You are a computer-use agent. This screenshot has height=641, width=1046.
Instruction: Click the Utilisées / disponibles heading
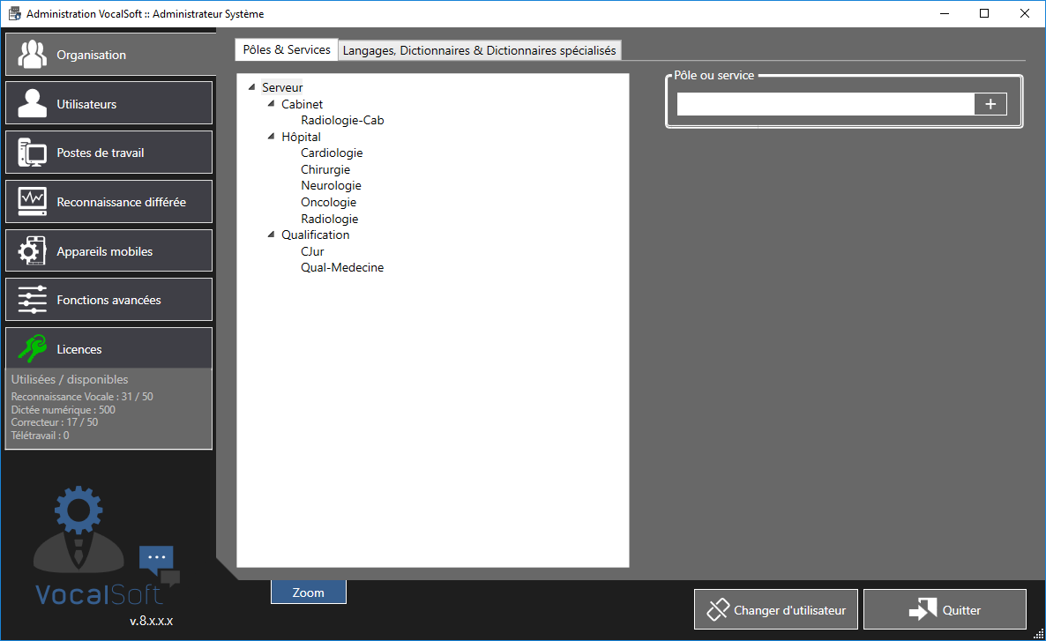coord(70,379)
